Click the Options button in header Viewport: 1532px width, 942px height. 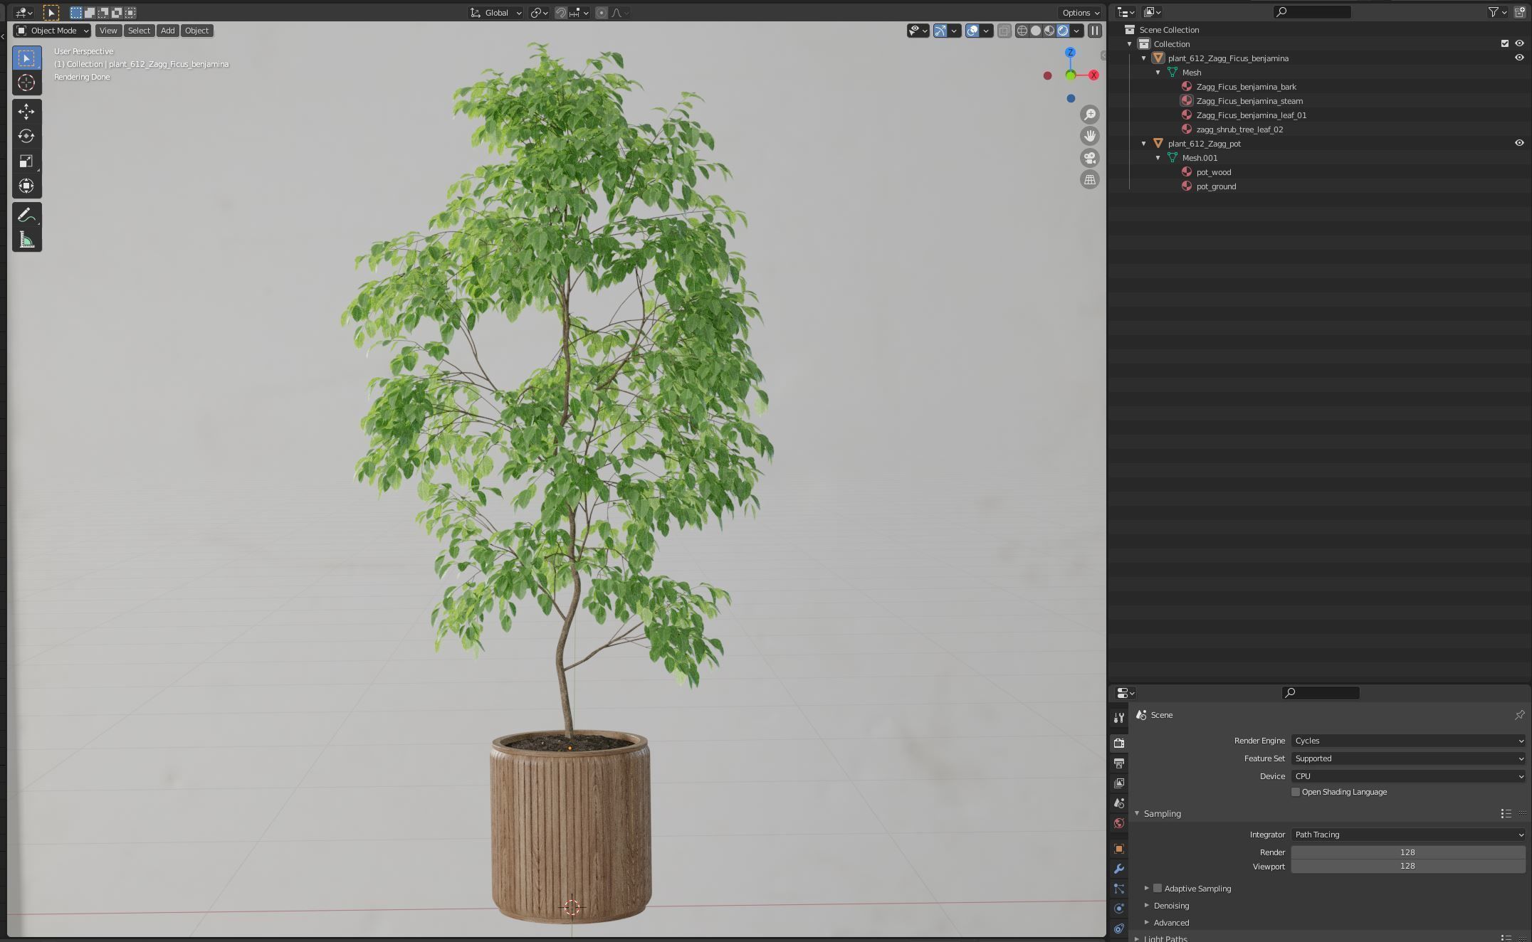click(1080, 13)
